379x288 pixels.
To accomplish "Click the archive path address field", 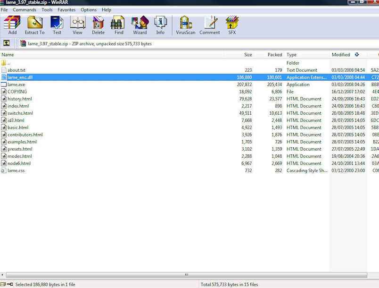I will click(x=198, y=43).
